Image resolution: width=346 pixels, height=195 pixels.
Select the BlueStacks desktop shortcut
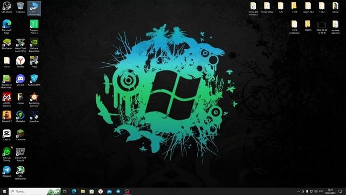coord(6,43)
